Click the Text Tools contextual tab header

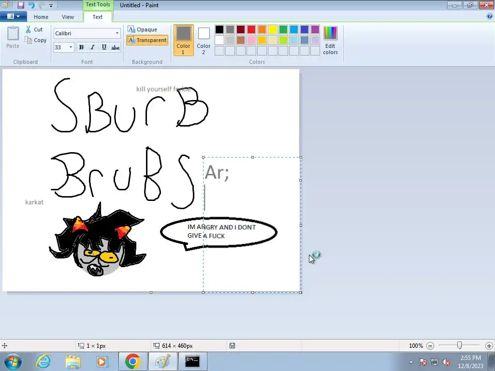click(x=98, y=5)
